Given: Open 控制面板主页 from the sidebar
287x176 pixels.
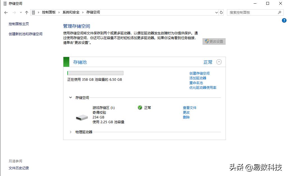Looking at the screenshot, I should pos(19,24).
